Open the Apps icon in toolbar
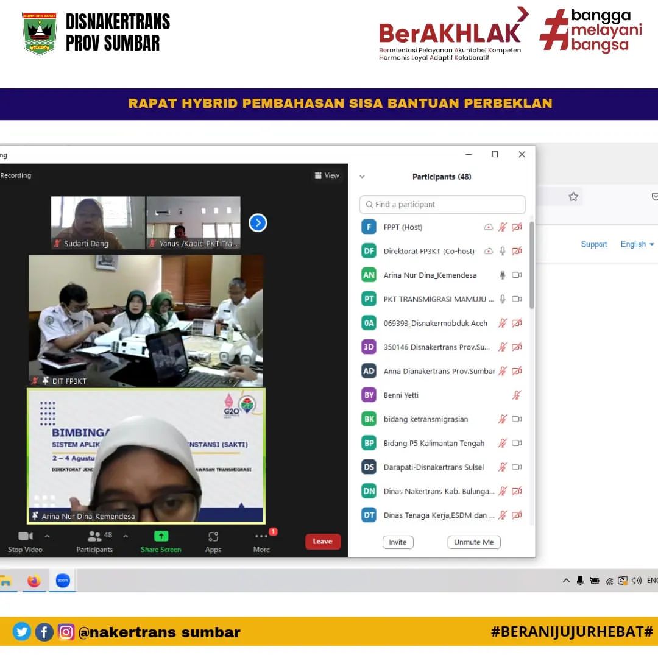Image resolution: width=658 pixels, height=658 pixels. point(213,537)
